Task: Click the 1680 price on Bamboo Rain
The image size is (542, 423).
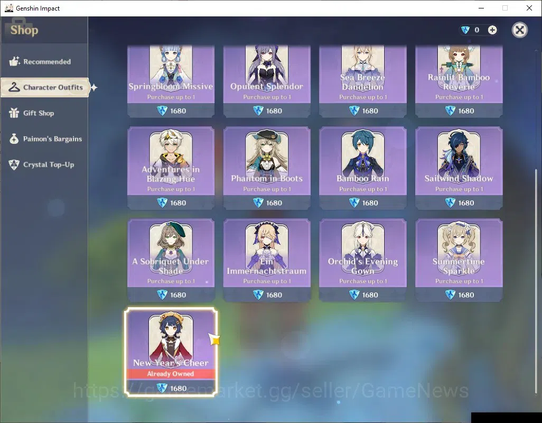Action: [370, 203]
